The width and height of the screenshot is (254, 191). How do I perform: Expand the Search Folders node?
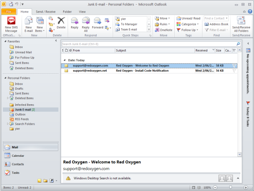click(x=7, y=124)
